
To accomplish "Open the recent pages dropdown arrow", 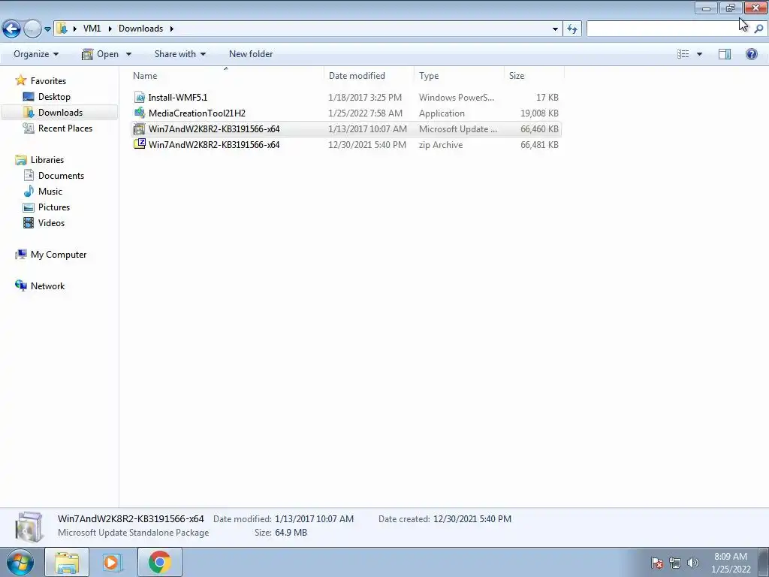I will click(47, 29).
